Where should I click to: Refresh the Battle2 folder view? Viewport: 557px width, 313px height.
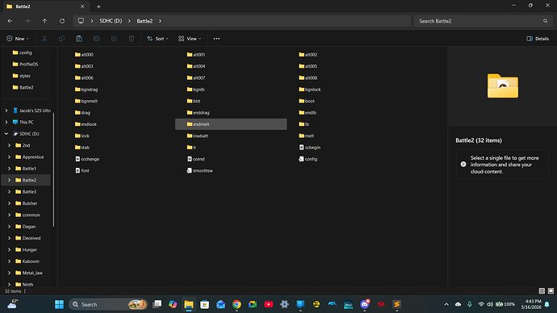pos(62,21)
